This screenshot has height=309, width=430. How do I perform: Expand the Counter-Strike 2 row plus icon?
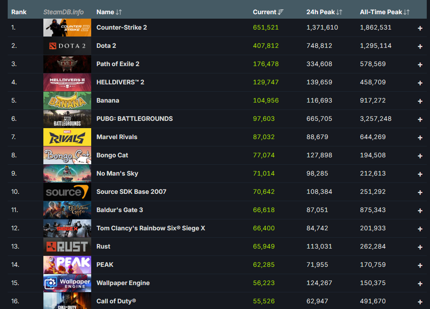click(420, 28)
